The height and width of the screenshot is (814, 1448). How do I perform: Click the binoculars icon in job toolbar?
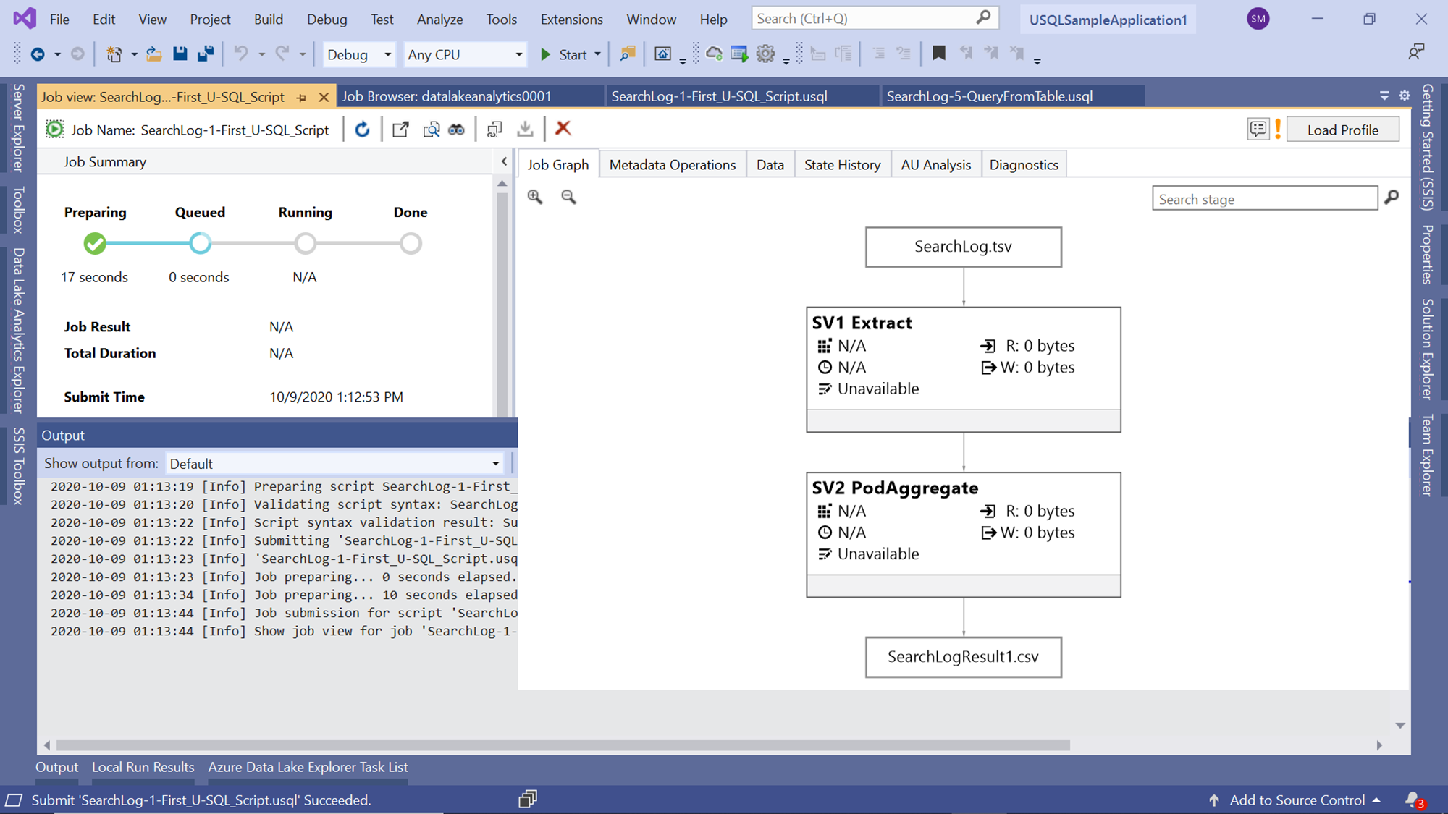click(456, 130)
